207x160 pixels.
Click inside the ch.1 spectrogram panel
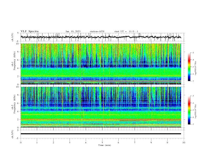point(101,64)
